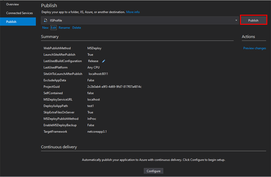The image size is (271, 177).
Task: Click the Continuous delivery section heading
Action: 59,147
